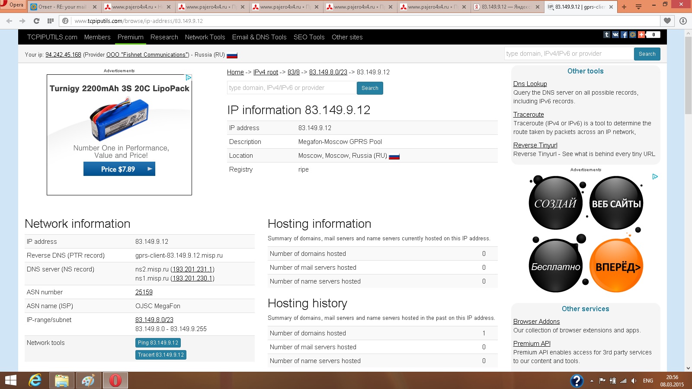692x389 pixels.
Task: Expand the Opera tab list menu
Action: 638,7
